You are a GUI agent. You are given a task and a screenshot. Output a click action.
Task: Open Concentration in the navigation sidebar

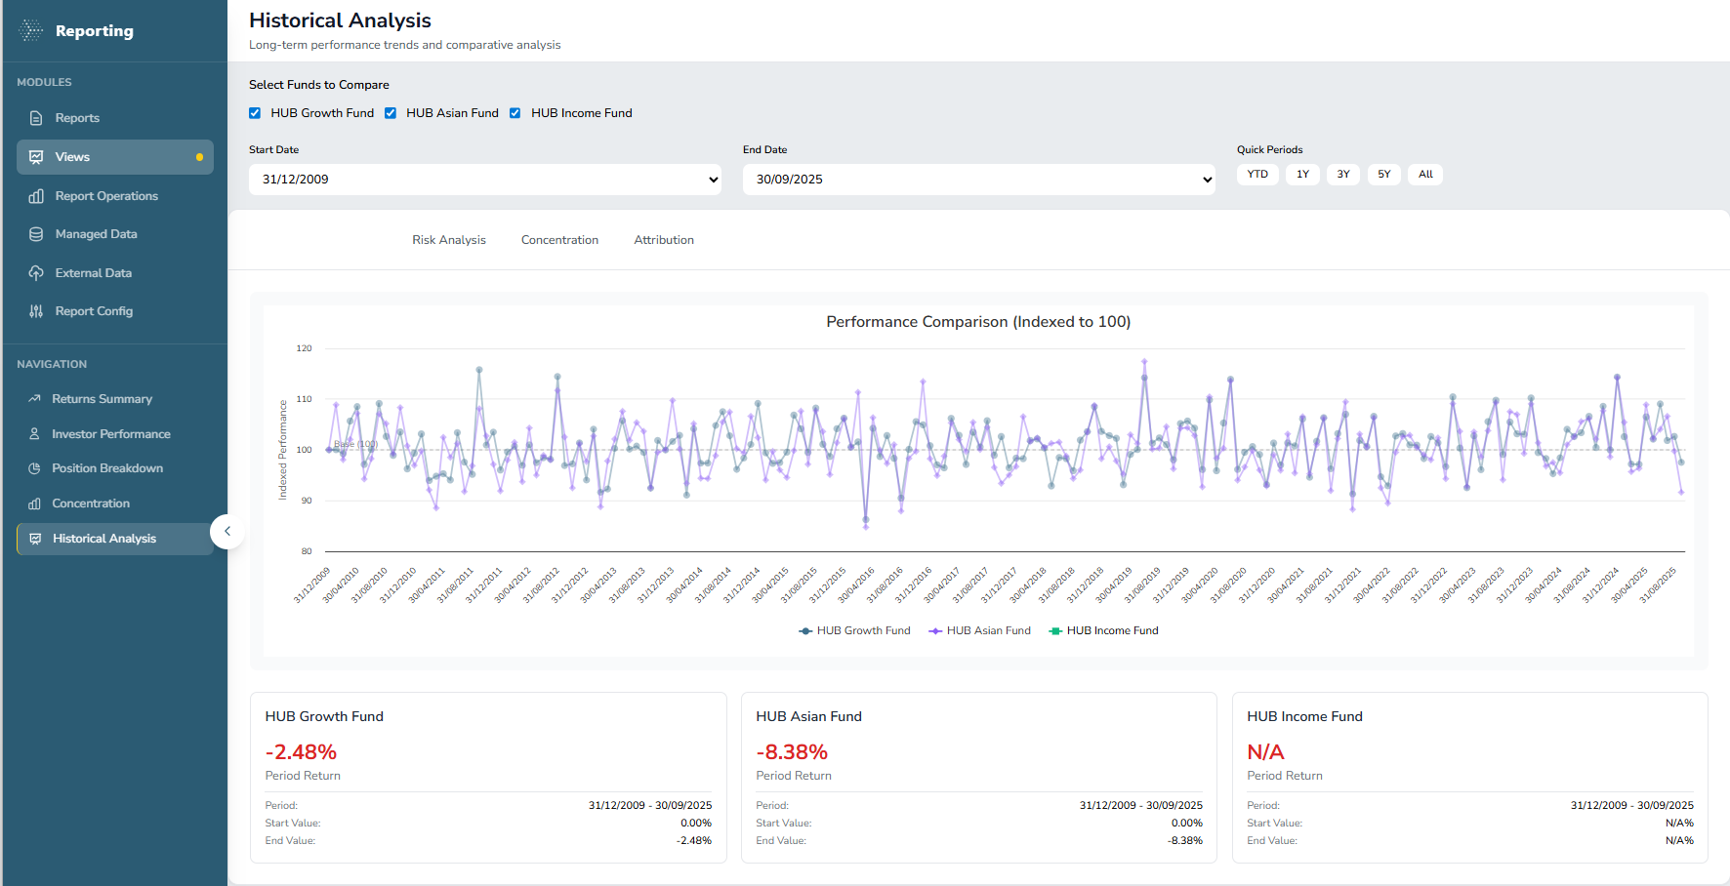[x=91, y=503]
